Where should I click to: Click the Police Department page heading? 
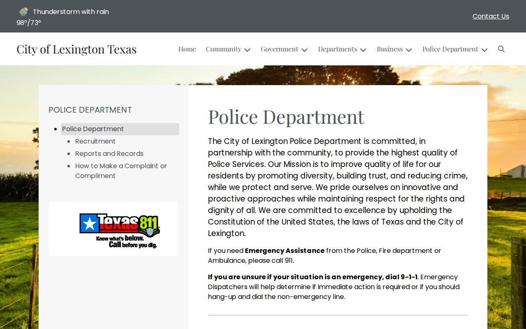tap(286, 117)
